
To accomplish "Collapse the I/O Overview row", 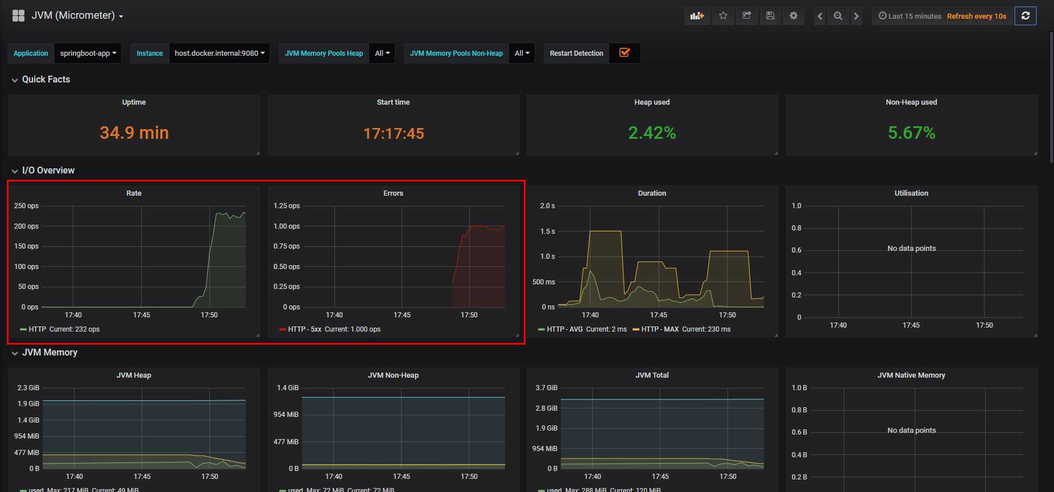I will click(x=43, y=171).
